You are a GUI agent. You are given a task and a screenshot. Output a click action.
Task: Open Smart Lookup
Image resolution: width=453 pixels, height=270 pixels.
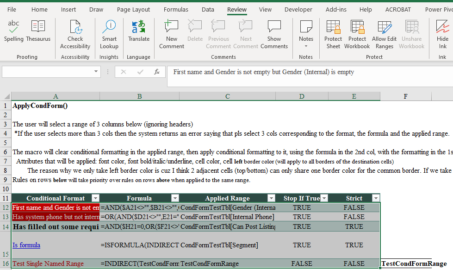(109, 35)
